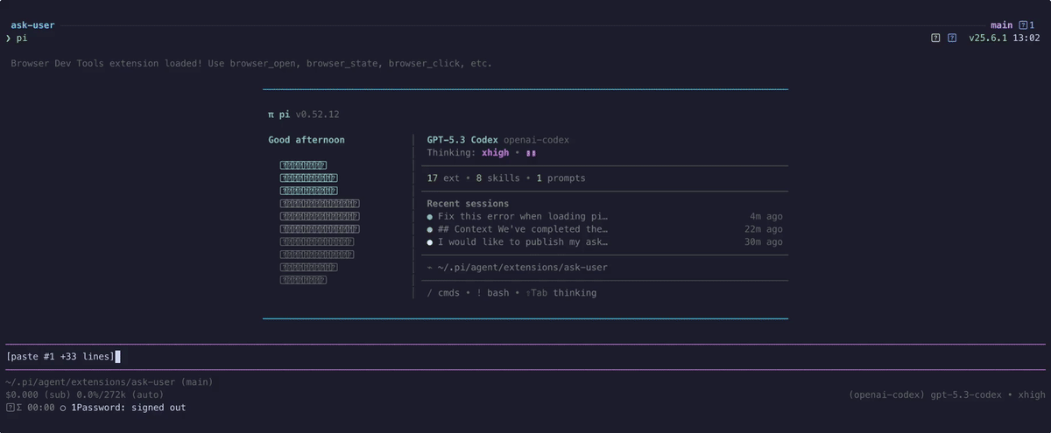Viewport: 1051px width, 433px height.
Task: Click the '! bash' hint
Action: pos(492,293)
